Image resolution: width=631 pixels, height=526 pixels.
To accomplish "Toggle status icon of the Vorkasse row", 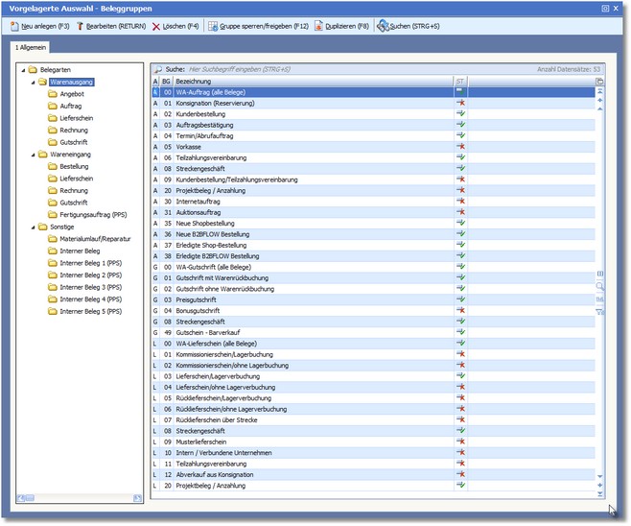I will coord(460,146).
